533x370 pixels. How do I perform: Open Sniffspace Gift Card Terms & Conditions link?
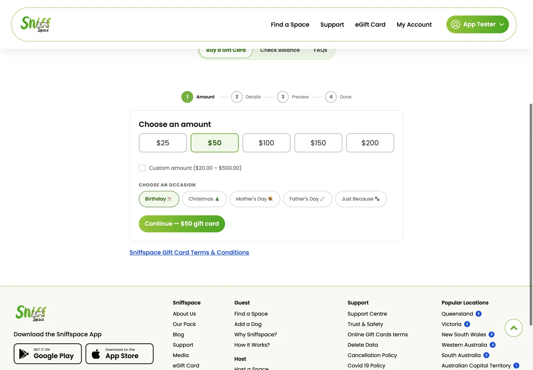pos(189,253)
